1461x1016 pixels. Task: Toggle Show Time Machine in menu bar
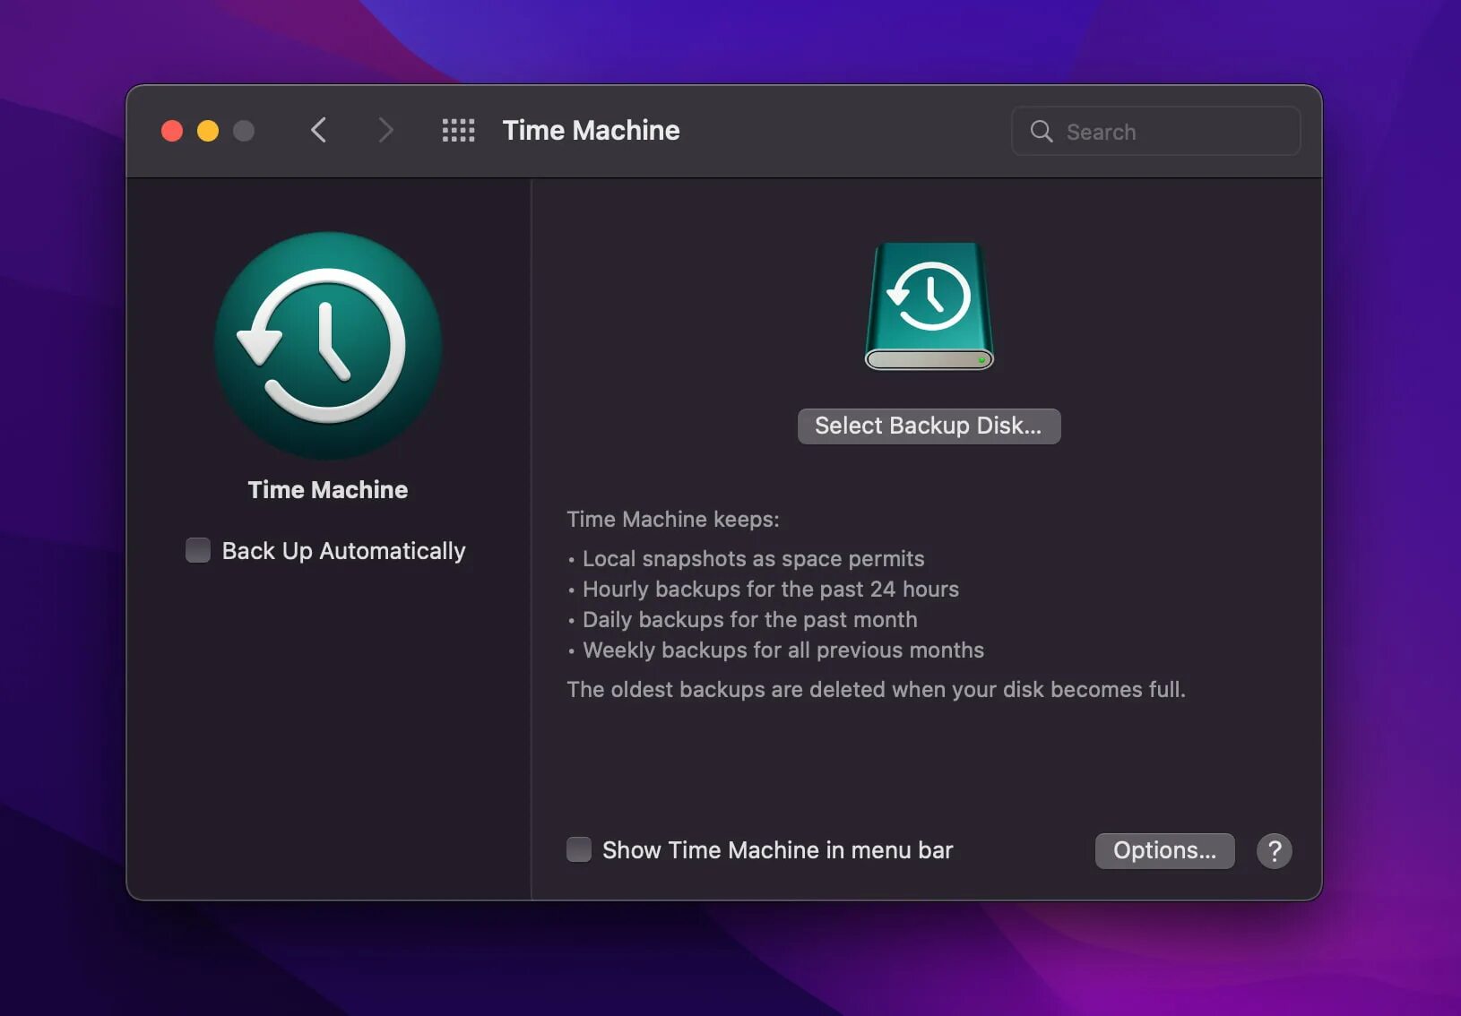tap(579, 849)
